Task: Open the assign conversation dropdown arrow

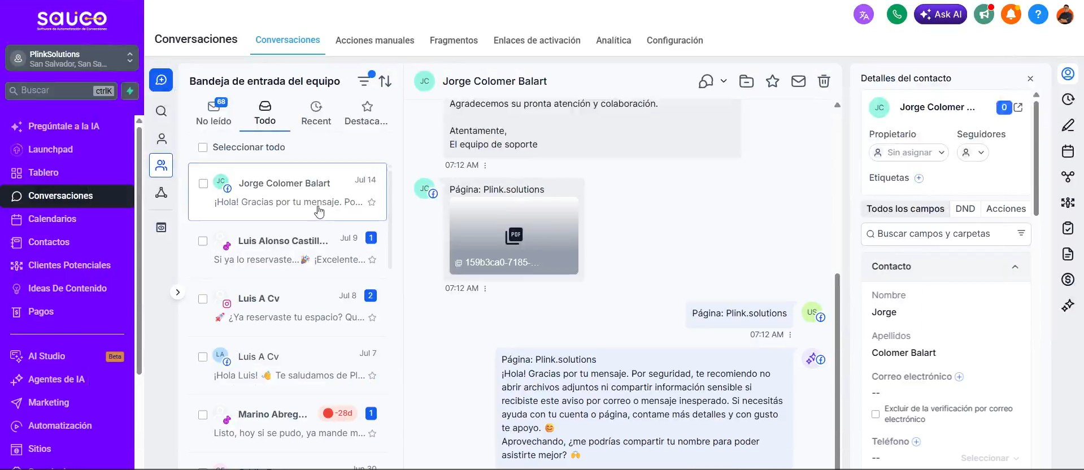Action: 724,81
